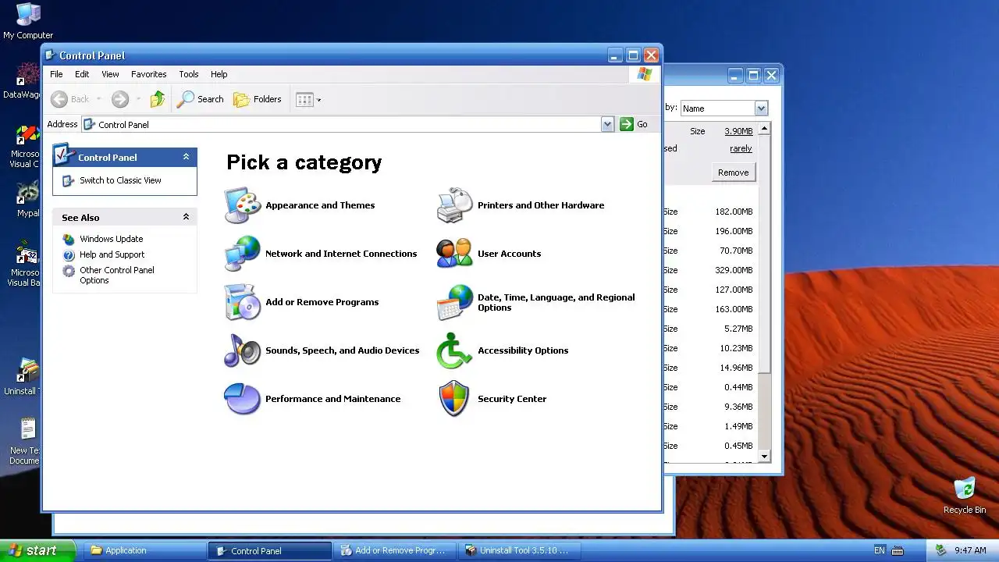Open User Accounts icon

[455, 254]
